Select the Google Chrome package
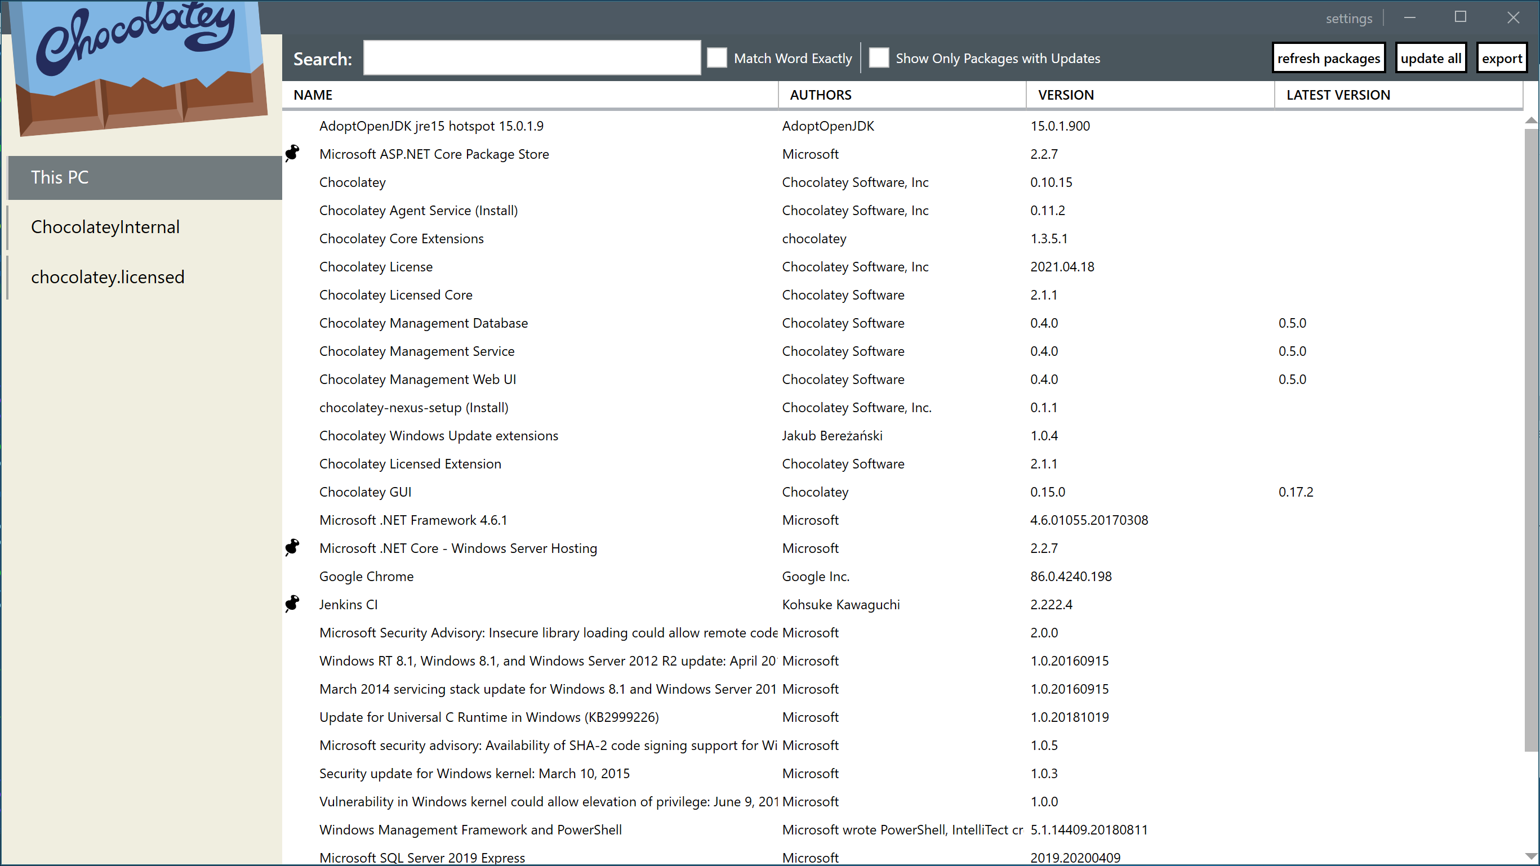Screen dimensions: 1540x866 (x=903, y=576)
